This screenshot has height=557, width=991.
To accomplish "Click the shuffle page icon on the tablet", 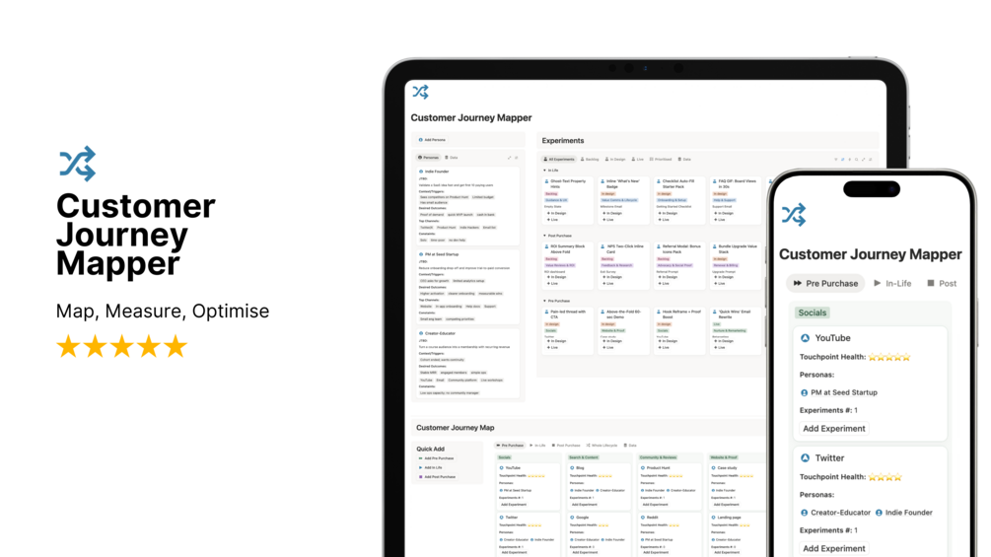I will point(420,93).
